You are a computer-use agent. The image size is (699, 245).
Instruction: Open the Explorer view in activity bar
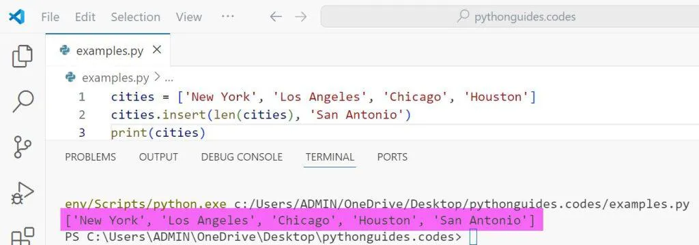(23, 56)
